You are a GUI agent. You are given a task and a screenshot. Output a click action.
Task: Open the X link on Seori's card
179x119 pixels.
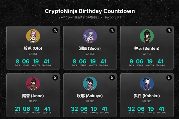point(112,30)
